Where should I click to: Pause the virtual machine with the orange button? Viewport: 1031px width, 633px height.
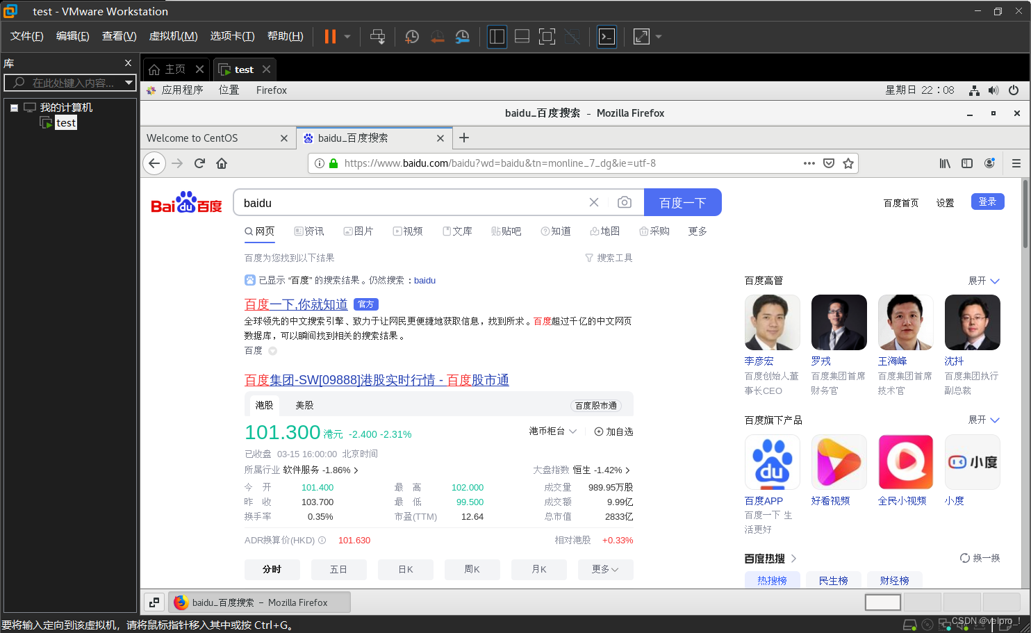coord(330,36)
